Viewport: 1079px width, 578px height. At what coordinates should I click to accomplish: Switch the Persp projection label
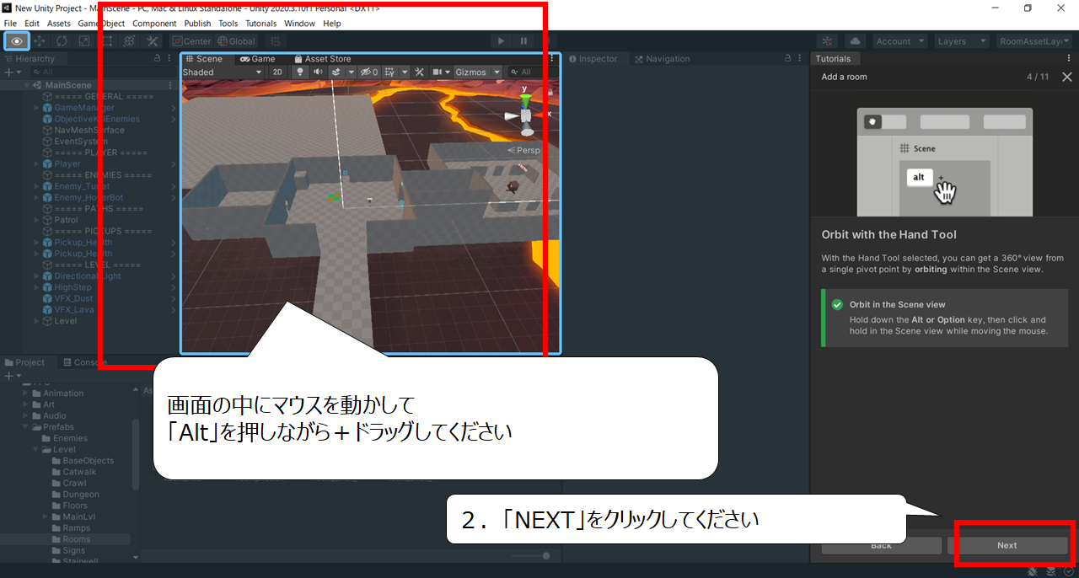click(523, 150)
